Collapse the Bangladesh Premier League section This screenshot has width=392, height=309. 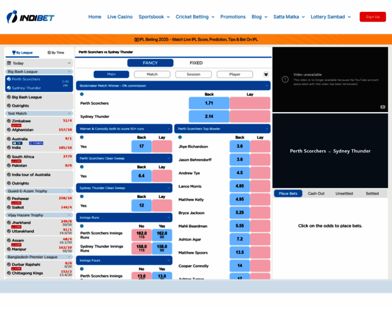39,257
